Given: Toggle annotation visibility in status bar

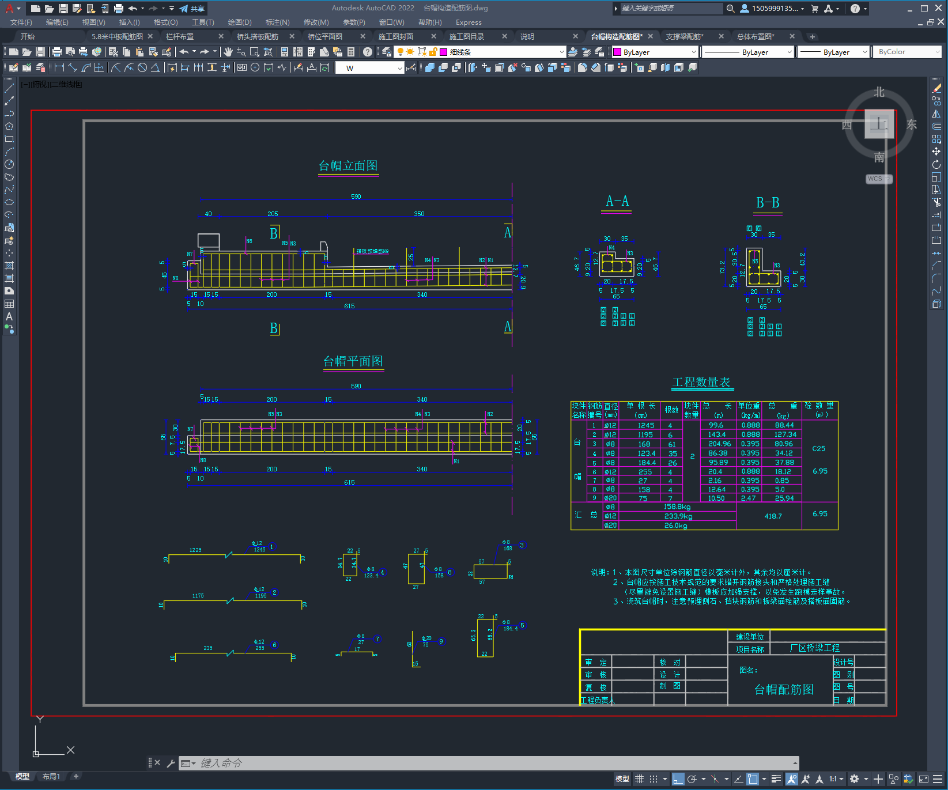Looking at the screenshot, I should 792,779.
